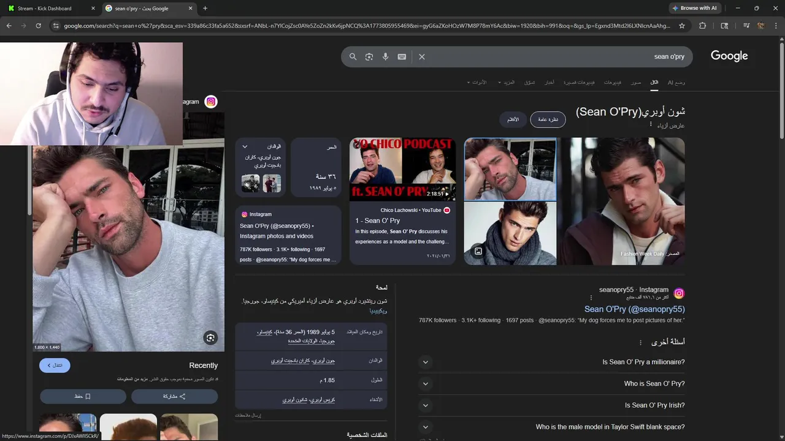Open '1 - Sean O' Pry' video title
The image size is (785, 441).
coord(377,221)
